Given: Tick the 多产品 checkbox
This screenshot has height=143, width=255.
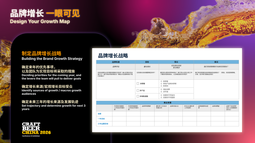Looking at the screenshot, I should coord(138,91).
